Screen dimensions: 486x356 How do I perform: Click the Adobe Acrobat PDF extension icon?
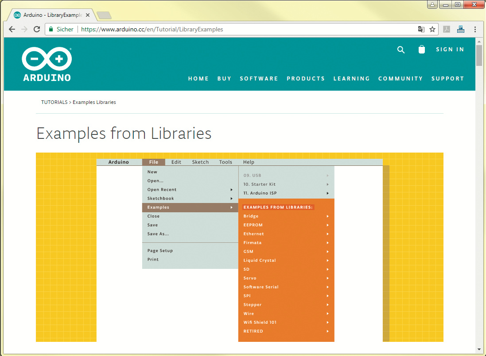pos(447,29)
